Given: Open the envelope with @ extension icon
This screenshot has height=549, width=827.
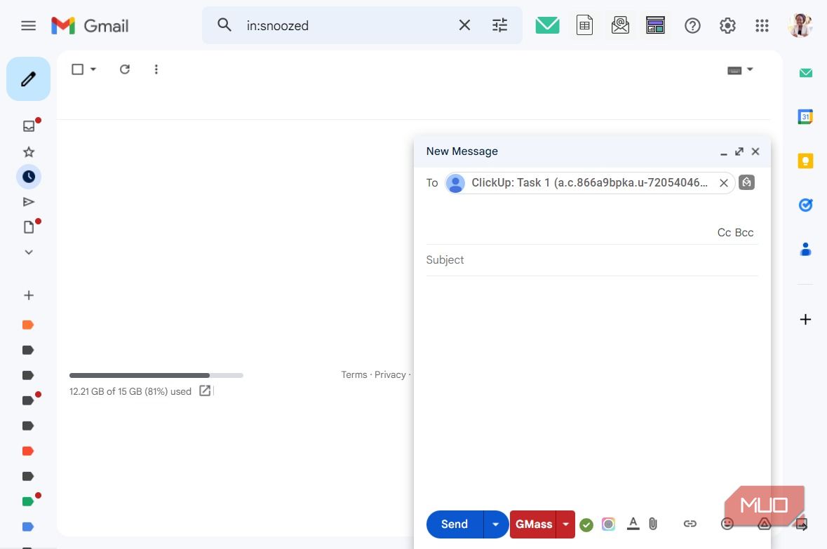Looking at the screenshot, I should tap(620, 25).
